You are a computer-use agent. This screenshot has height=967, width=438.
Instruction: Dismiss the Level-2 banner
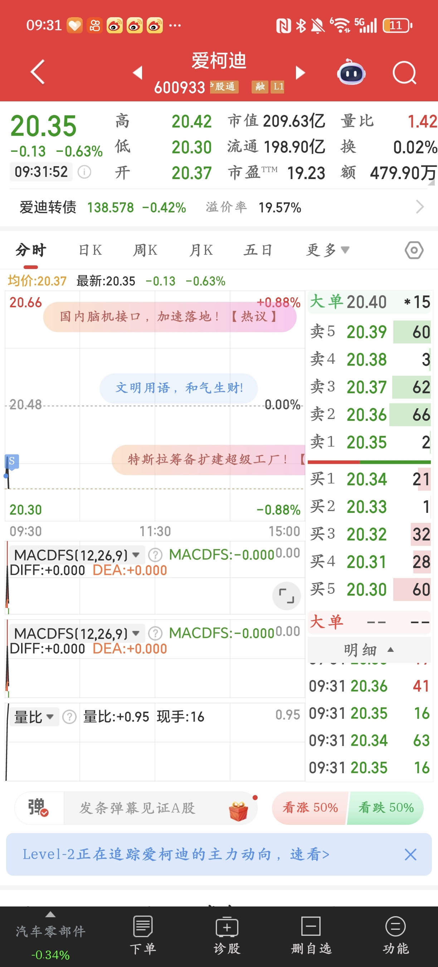coord(410,855)
